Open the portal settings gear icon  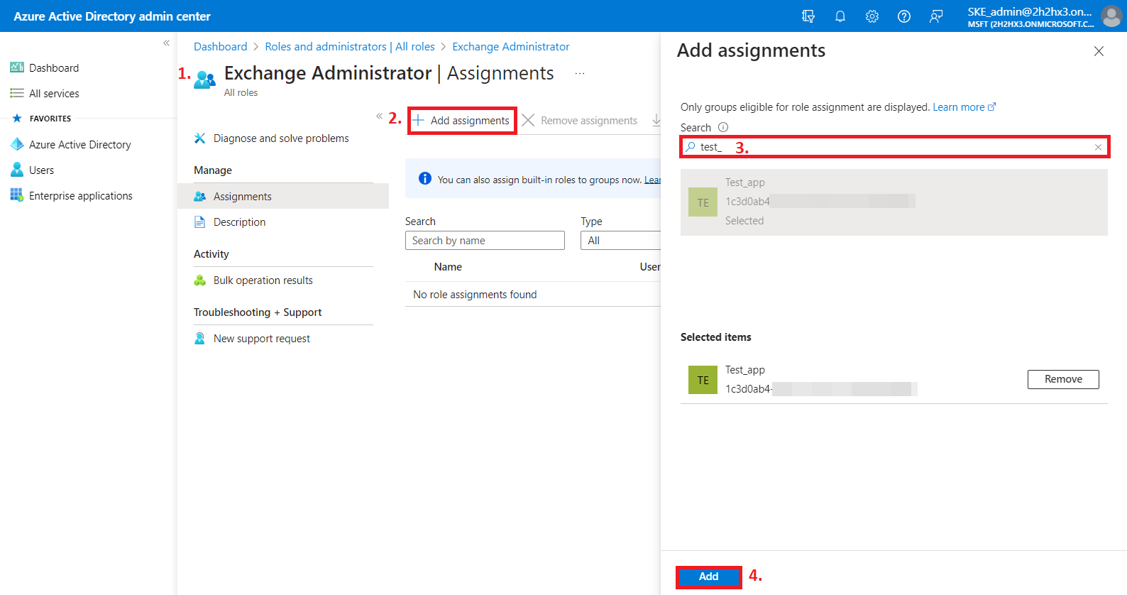pos(872,16)
